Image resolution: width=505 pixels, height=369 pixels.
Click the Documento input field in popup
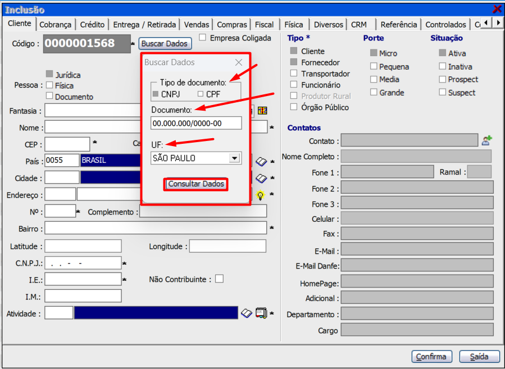(196, 123)
